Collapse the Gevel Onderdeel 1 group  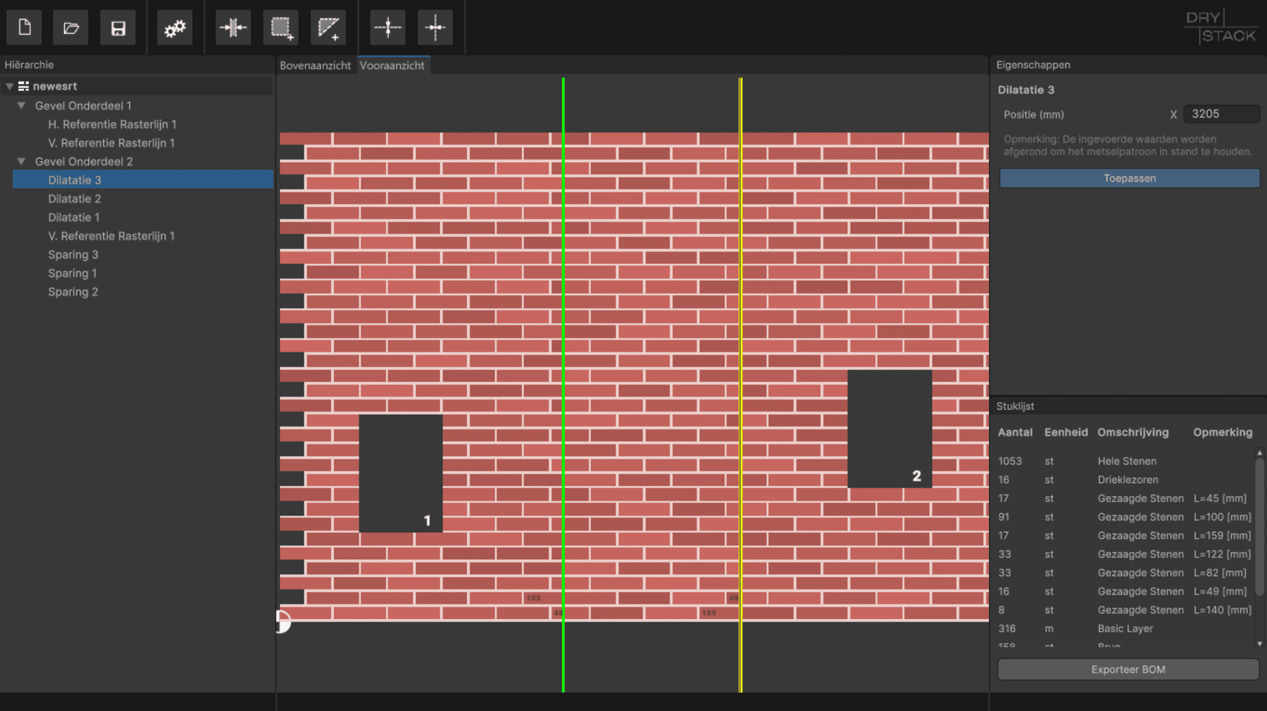[x=21, y=105]
